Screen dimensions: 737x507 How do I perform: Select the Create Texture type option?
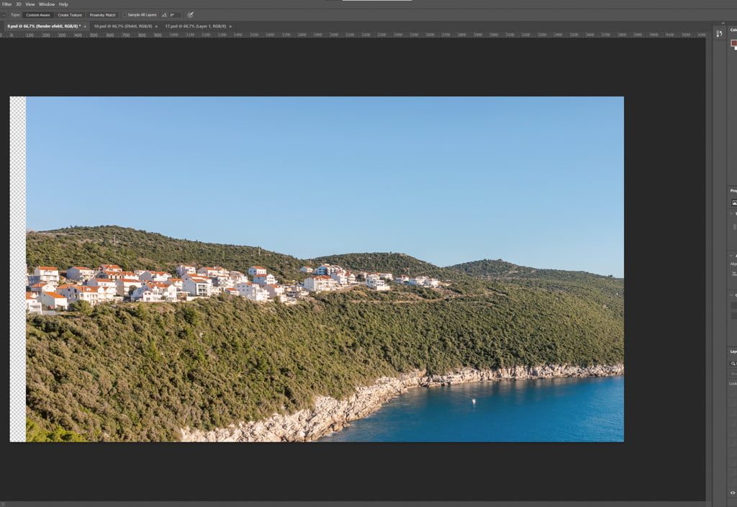[70, 14]
